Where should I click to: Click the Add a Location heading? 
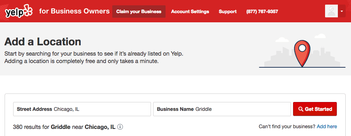43,41
